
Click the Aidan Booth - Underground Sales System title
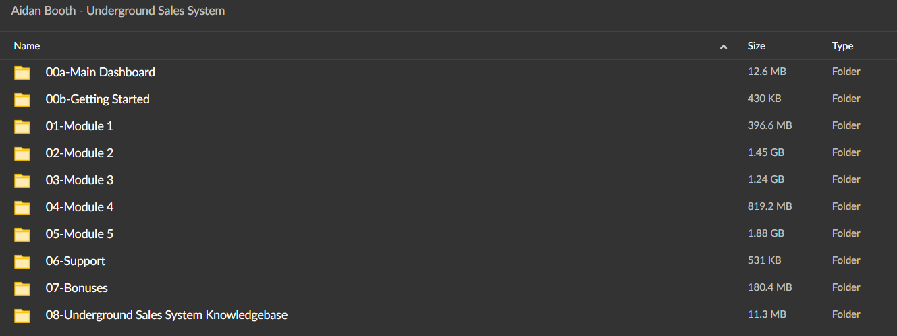(x=118, y=11)
